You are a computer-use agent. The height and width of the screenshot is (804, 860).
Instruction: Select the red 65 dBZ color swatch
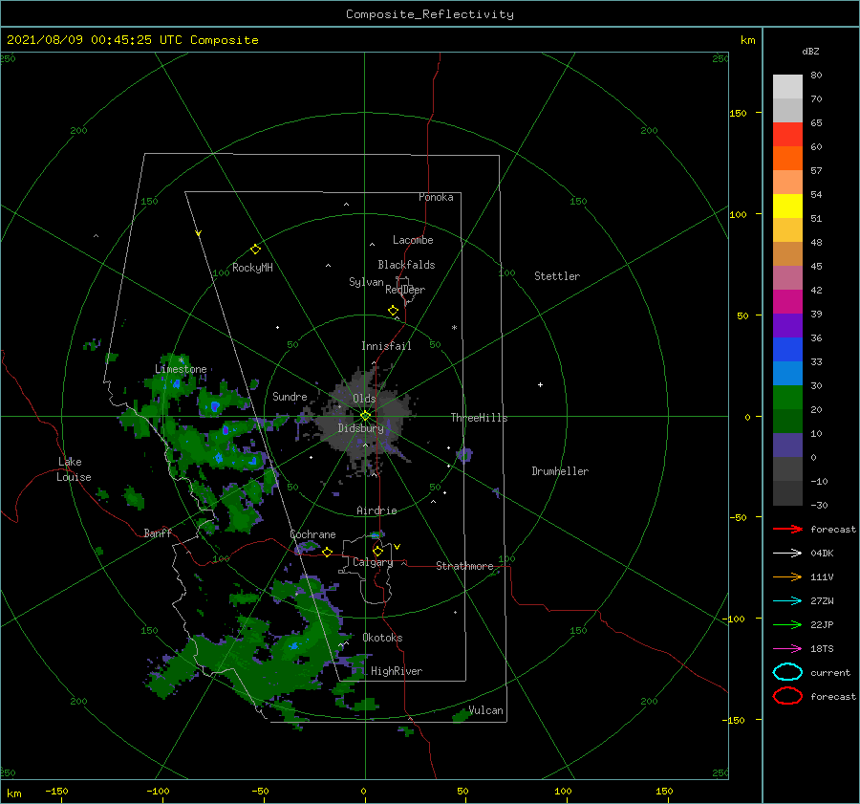click(787, 135)
